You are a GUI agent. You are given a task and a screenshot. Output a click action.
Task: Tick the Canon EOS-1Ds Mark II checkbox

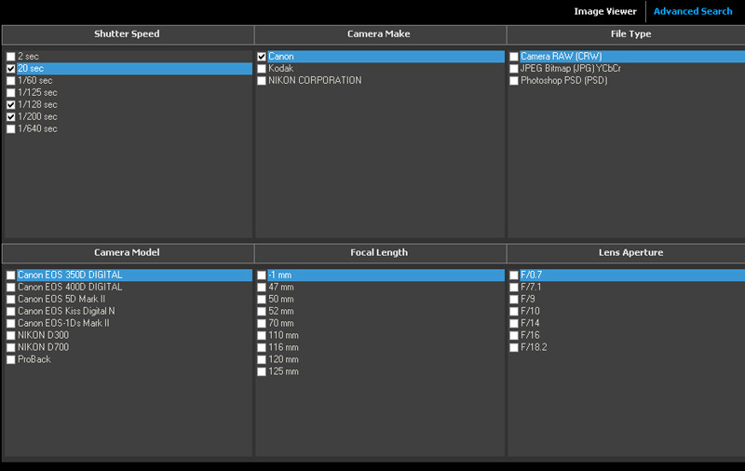(x=11, y=323)
